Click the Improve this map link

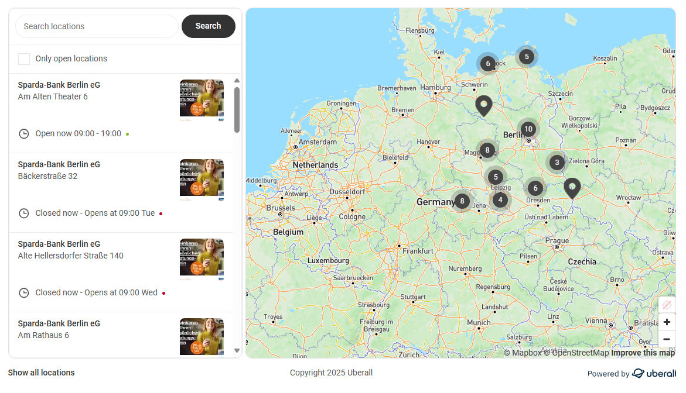643,353
